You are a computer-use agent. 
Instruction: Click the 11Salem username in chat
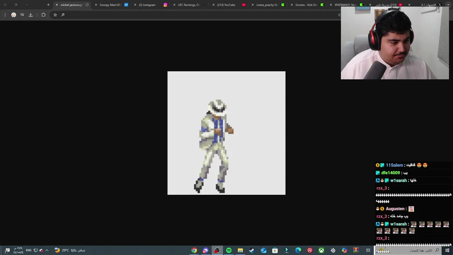tap(394, 165)
